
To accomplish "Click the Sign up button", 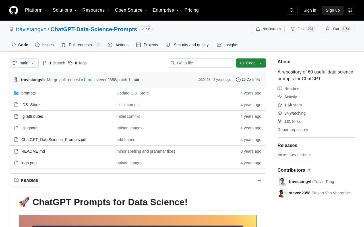I will [333, 10].
